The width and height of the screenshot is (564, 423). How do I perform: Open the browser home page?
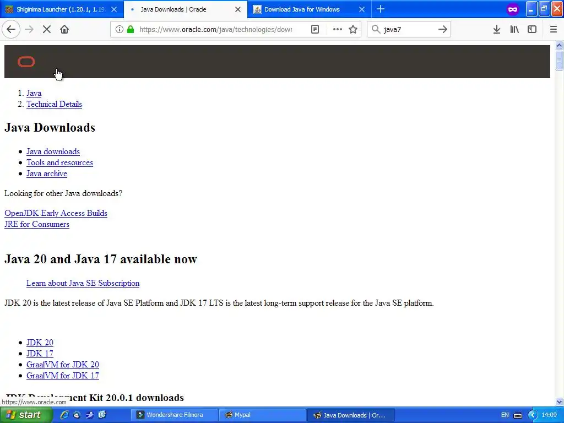point(64,30)
